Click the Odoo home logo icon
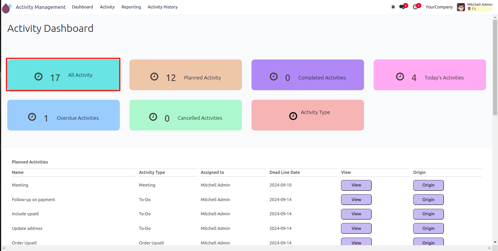This screenshot has height=251, width=498. (7, 7)
